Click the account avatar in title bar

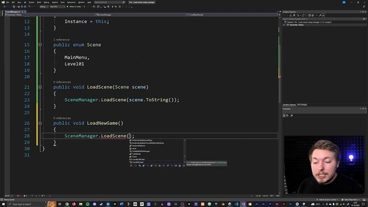point(344,2)
